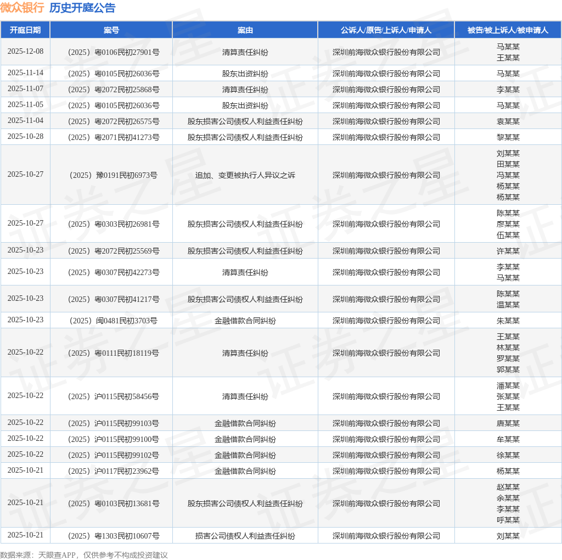Click defendant 田某某
Screen dimensions: 562x560
[508, 164]
